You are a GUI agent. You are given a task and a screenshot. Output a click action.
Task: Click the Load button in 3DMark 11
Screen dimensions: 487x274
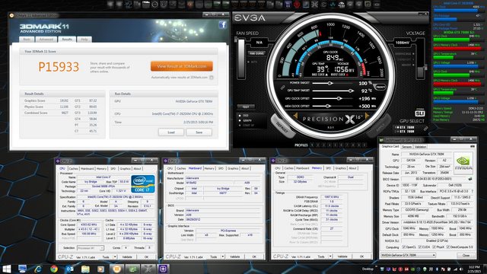click(x=171, y=132)
